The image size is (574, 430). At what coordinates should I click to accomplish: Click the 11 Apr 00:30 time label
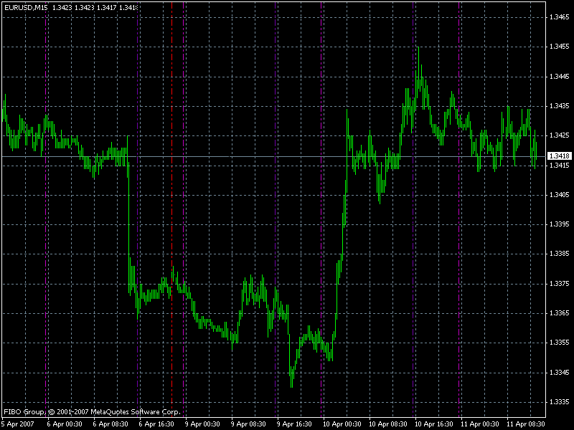[480, 424]
